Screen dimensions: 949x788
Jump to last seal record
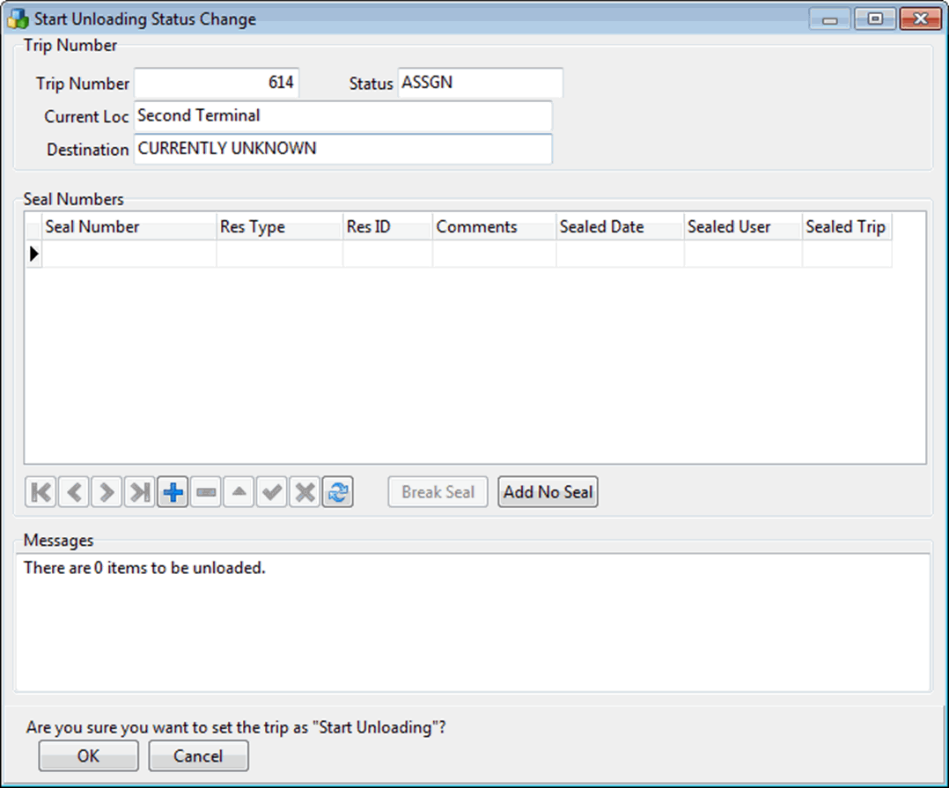[x=140, y=491]
